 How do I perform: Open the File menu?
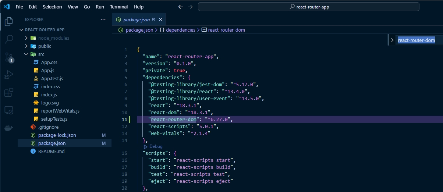[x=20, y=7]
